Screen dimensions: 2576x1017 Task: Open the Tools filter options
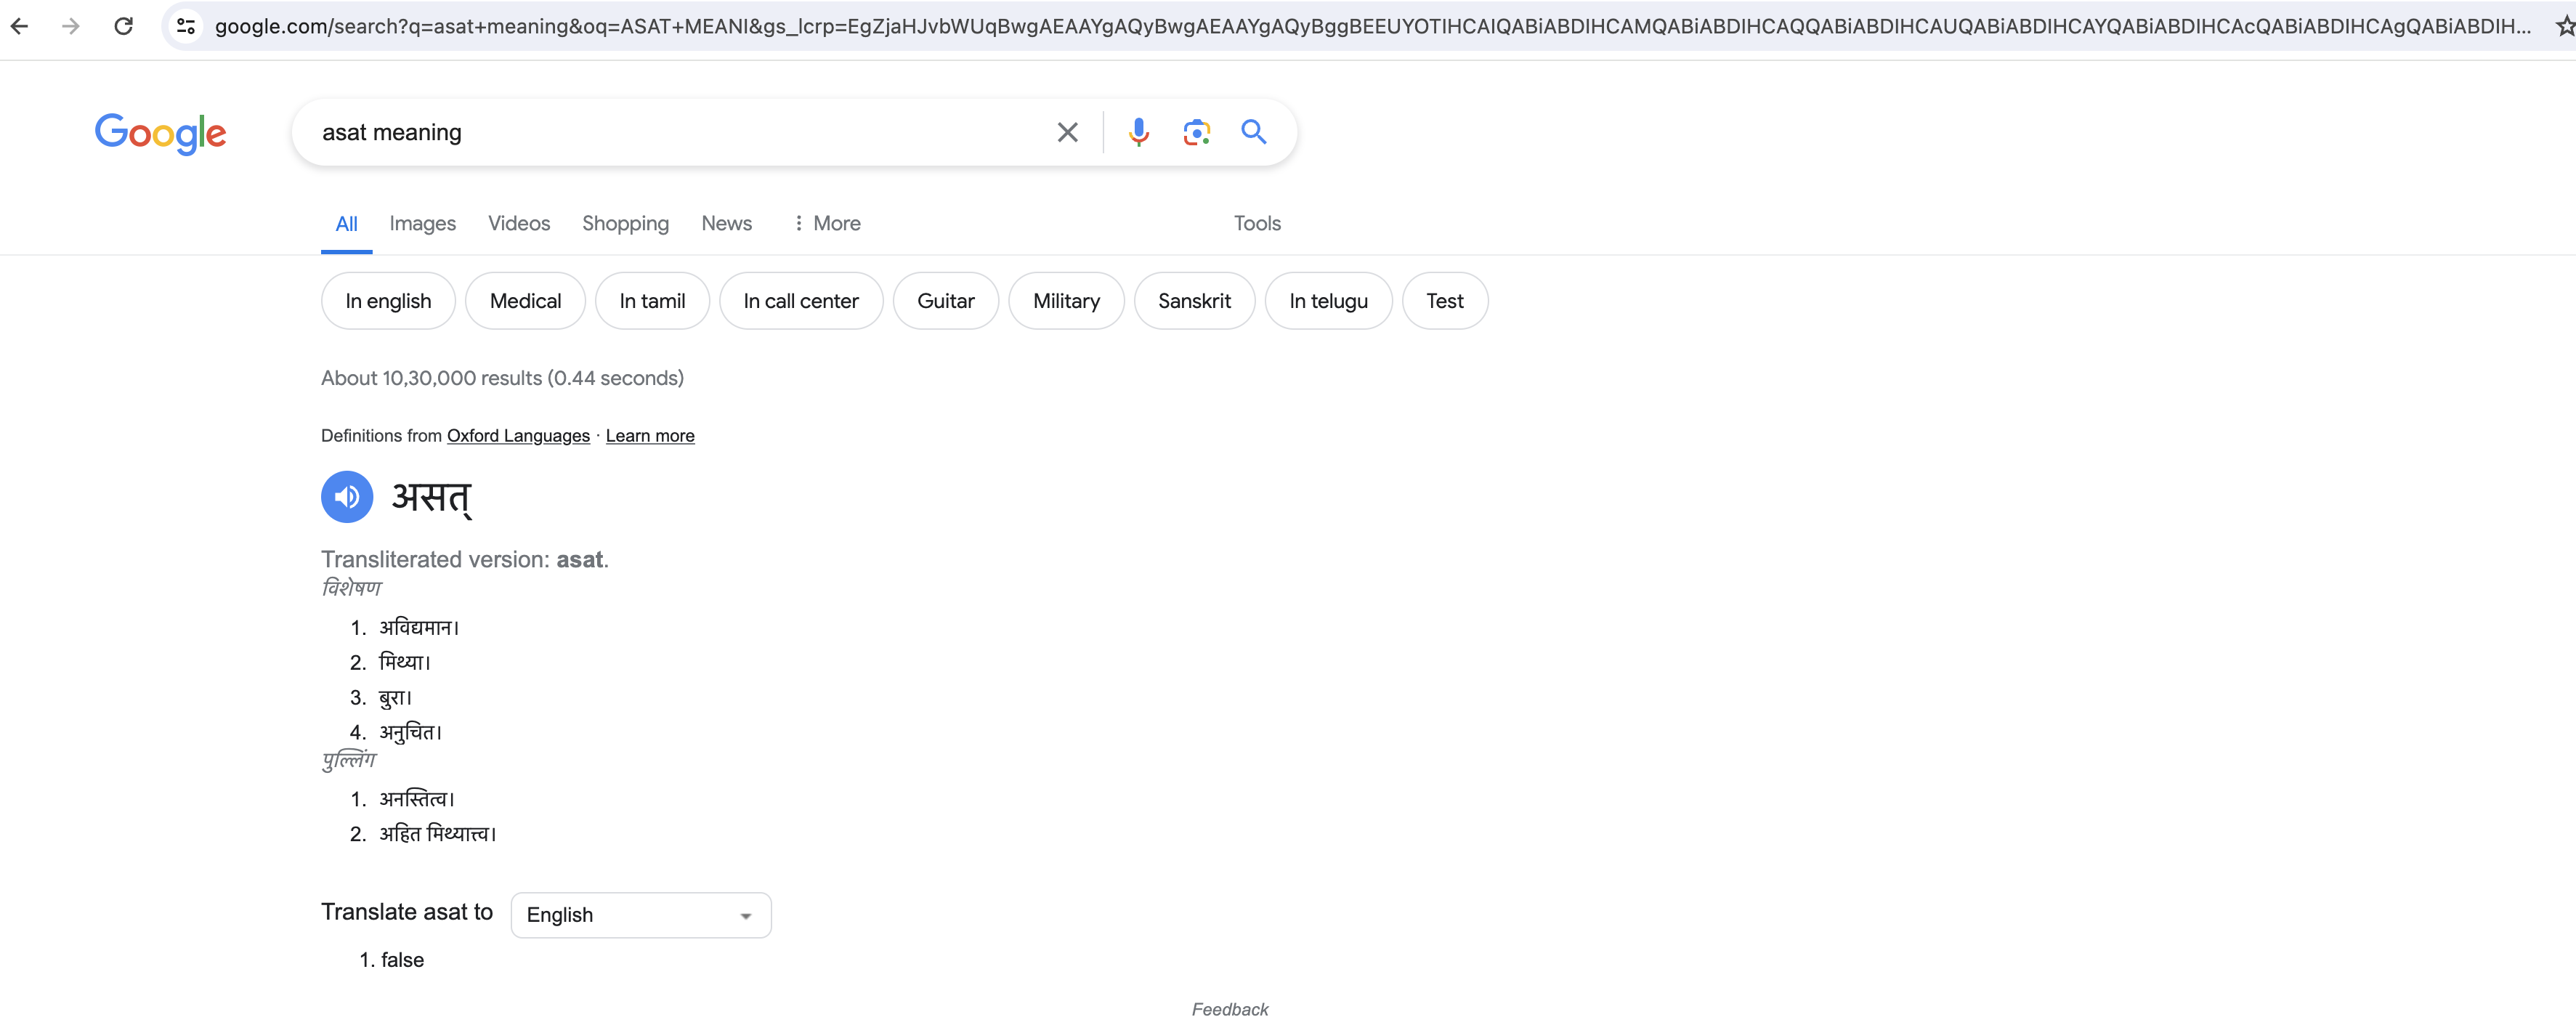(1256, 223)
